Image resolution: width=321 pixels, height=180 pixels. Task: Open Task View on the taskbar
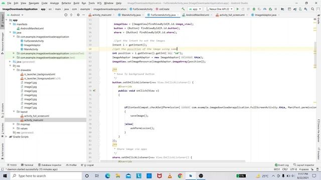[97, 175]
